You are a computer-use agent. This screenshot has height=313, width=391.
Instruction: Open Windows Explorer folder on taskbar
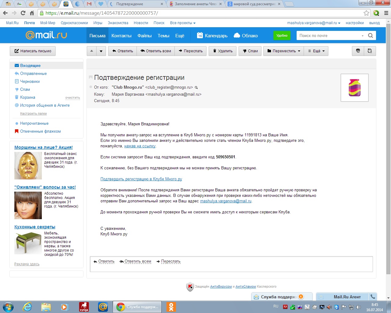click(46, 307)
